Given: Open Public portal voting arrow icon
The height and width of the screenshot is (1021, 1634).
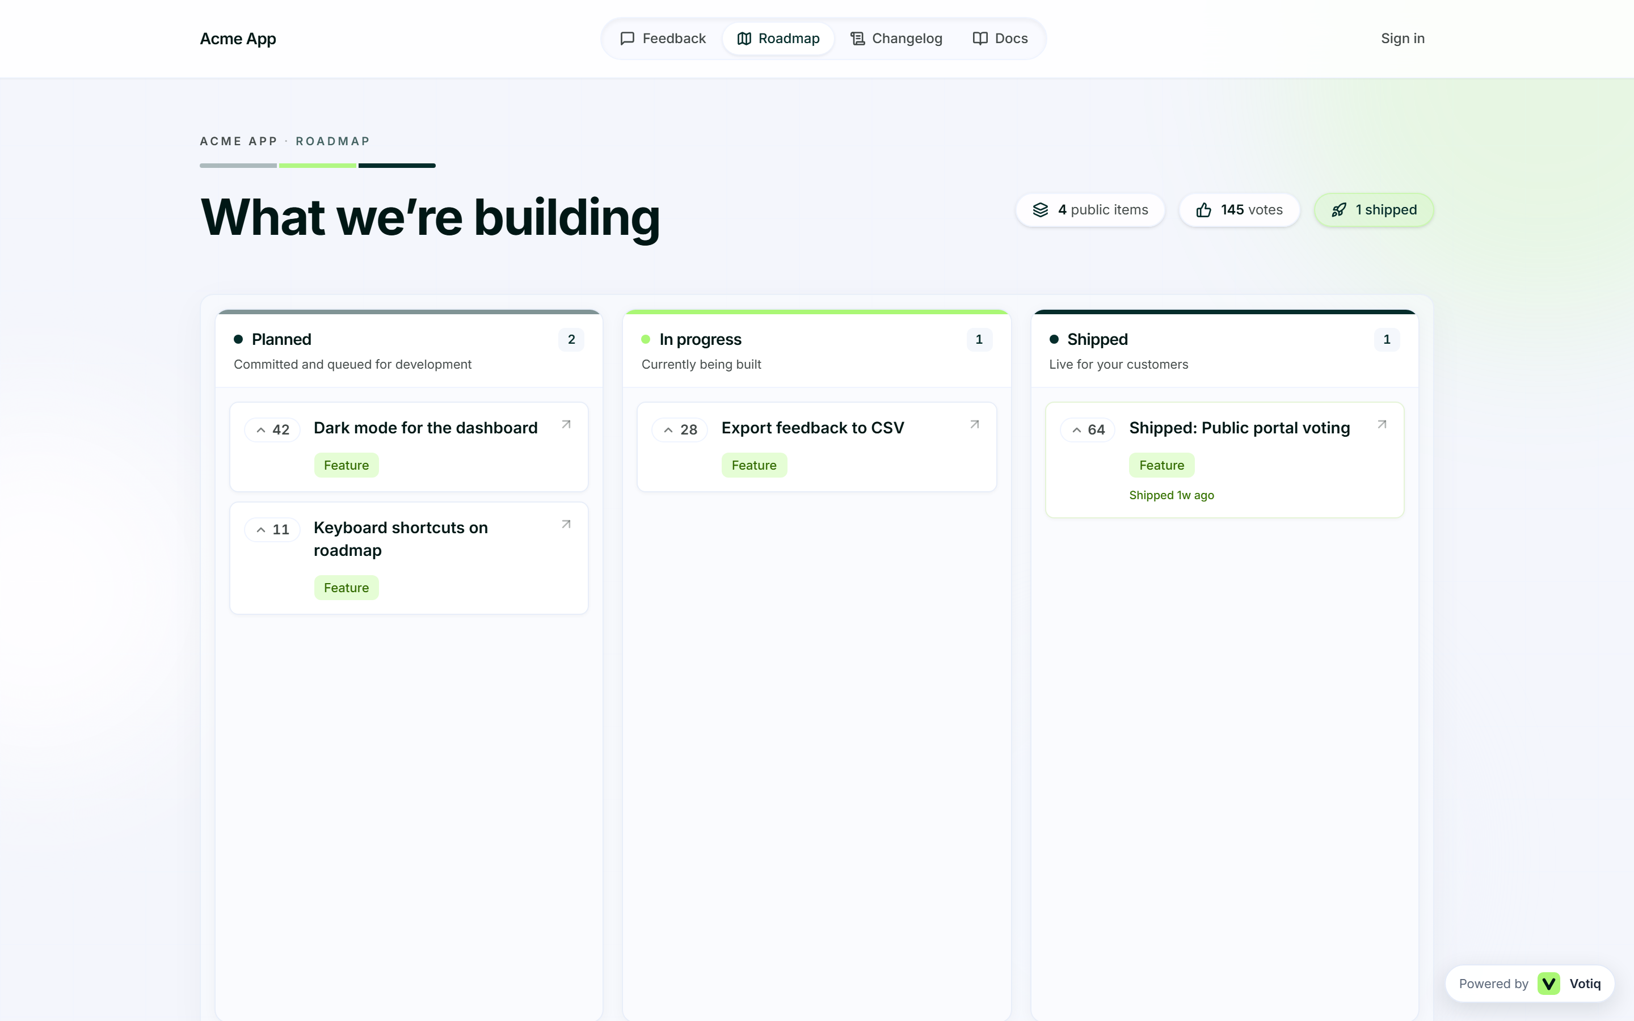Looking at the screenshot, I should pos(1382,425).
